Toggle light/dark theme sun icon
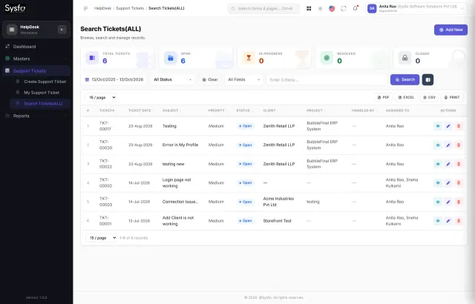The image size is (475, 304). (320, 8)
